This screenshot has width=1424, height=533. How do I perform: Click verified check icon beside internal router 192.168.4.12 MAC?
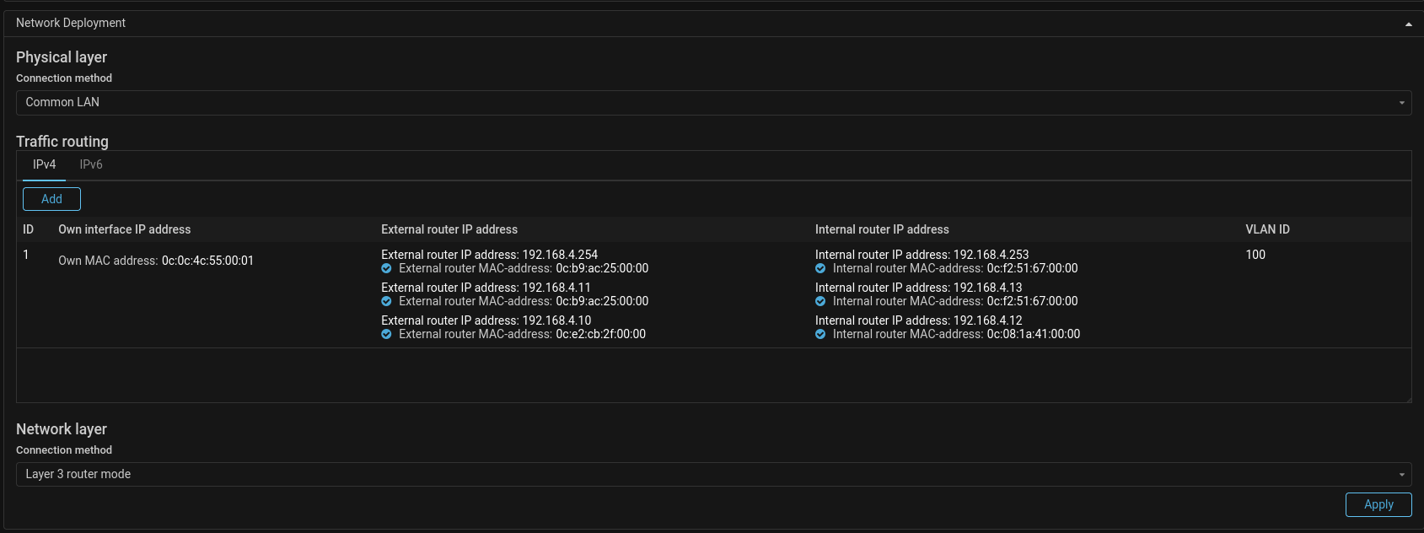[820, 335]
